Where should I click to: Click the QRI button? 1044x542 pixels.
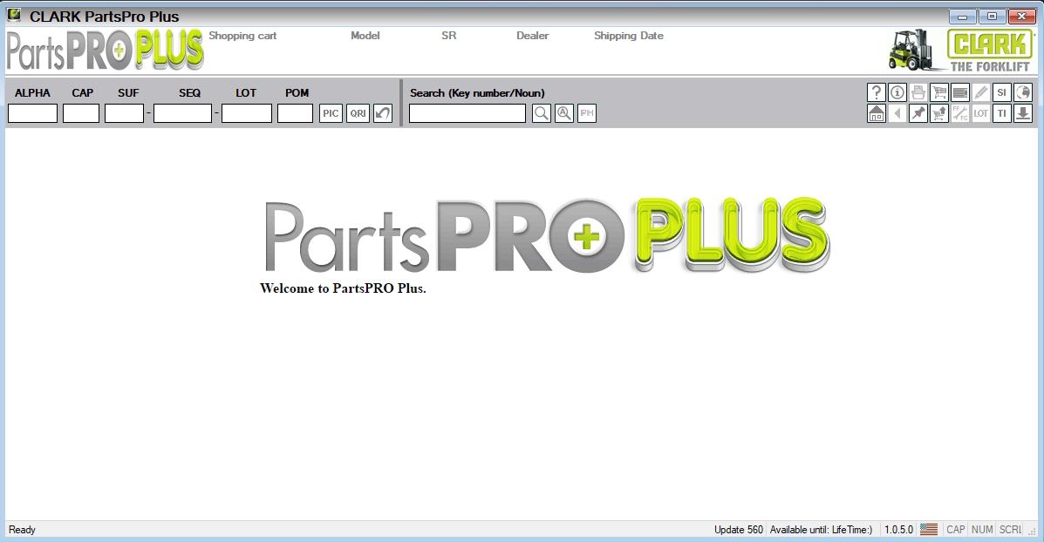pos(358,113)
